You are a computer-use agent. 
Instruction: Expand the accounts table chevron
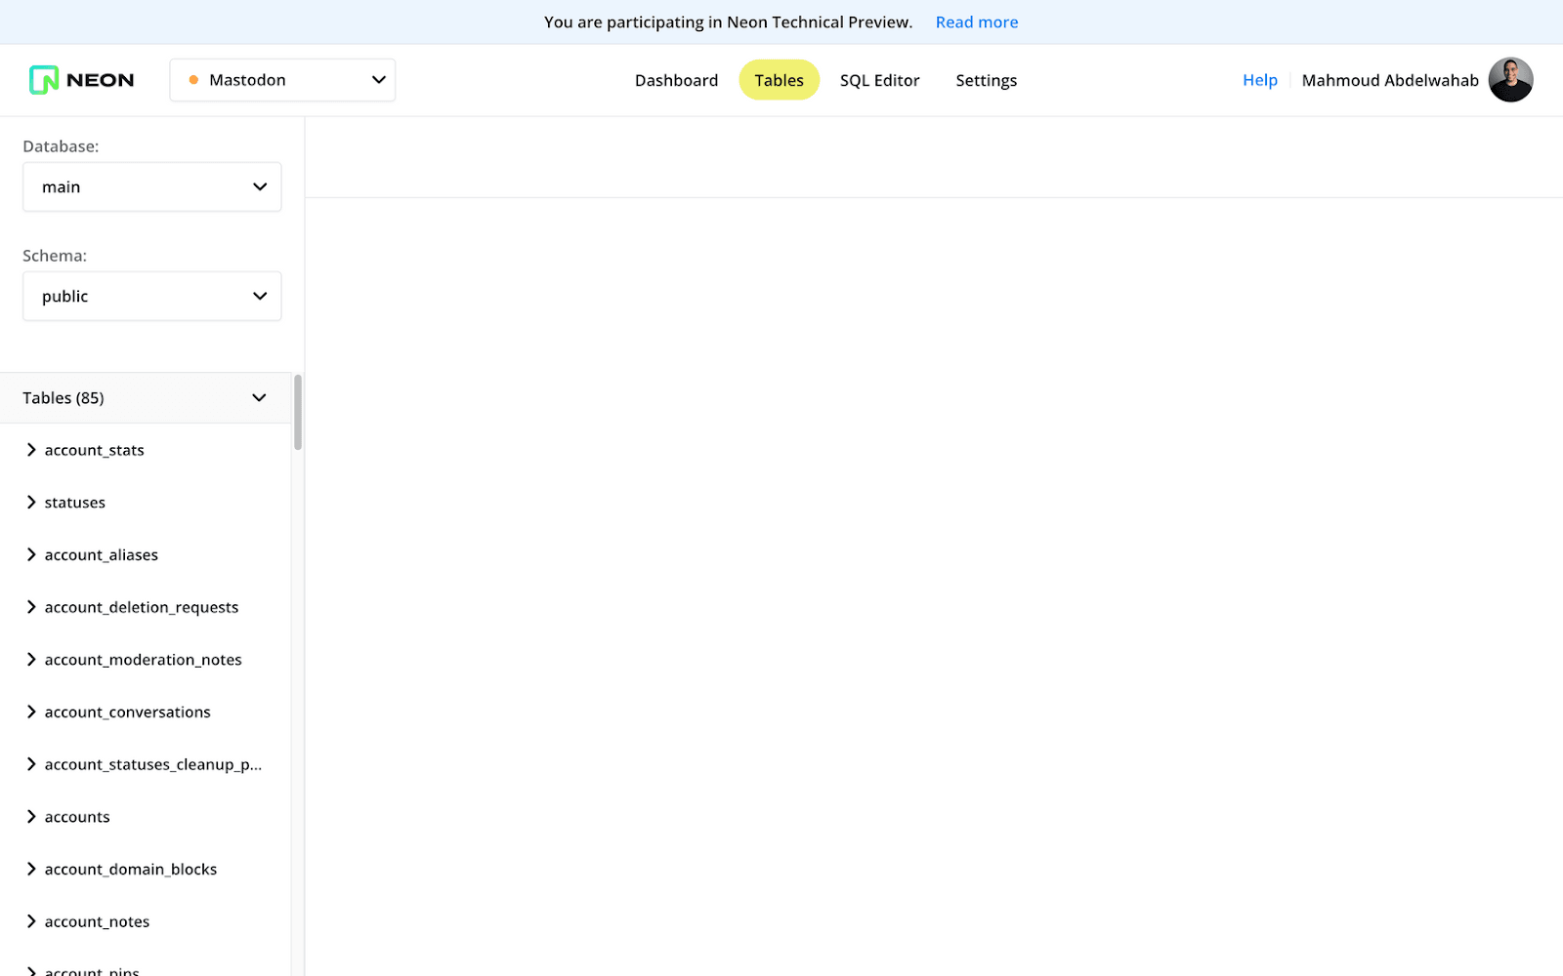click(31, 817)
